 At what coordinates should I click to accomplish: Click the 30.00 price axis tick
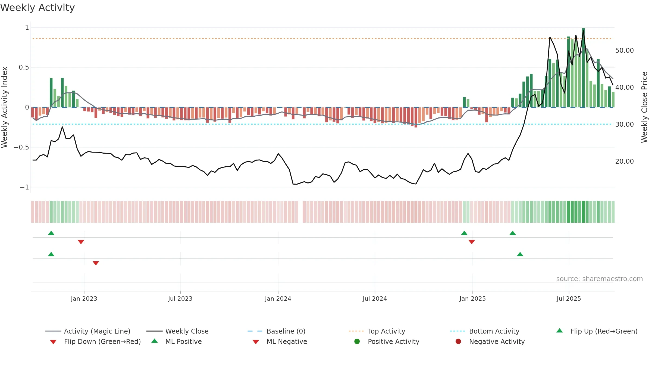(x=624, y=125)
